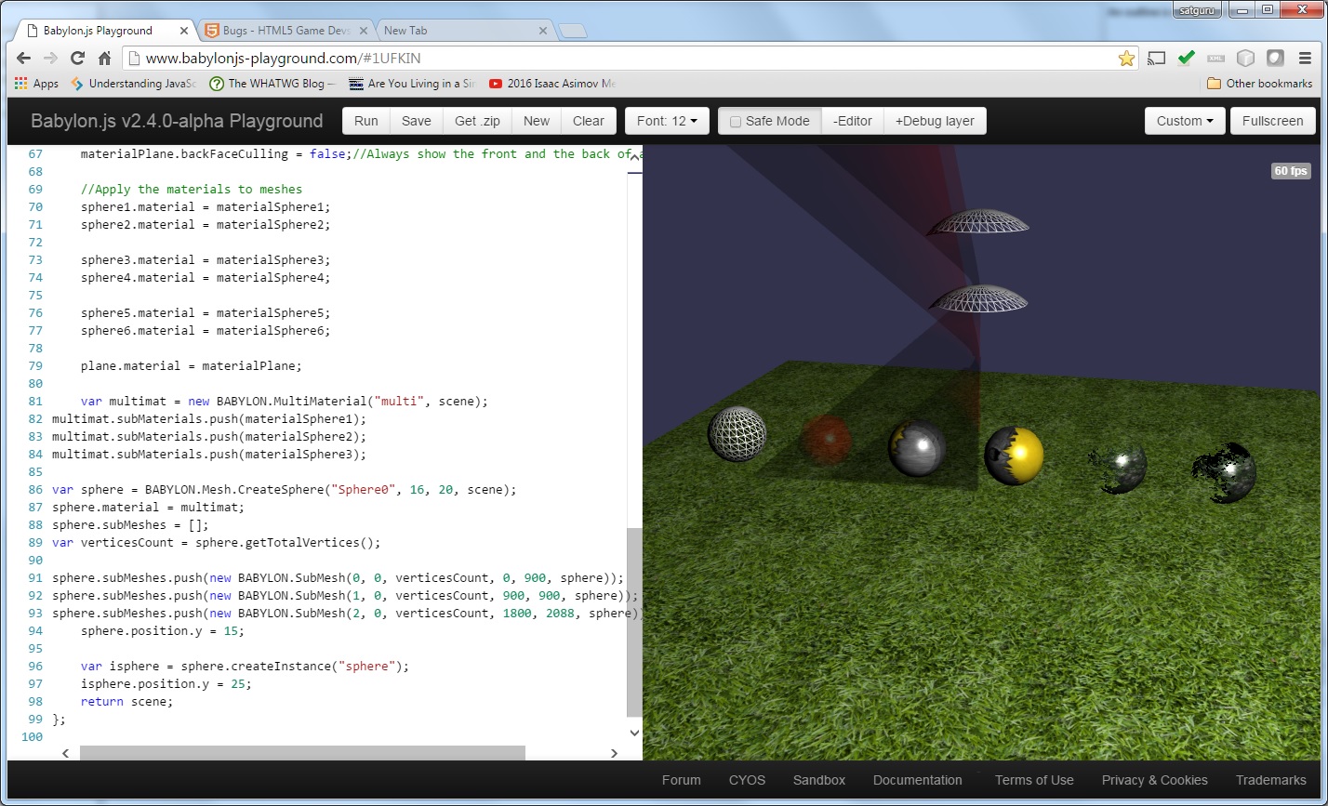This screenshot has width=1328, height=806.
Task: Click the XML extension icon
Action: pyautogui.click(x=1215, y=59)
